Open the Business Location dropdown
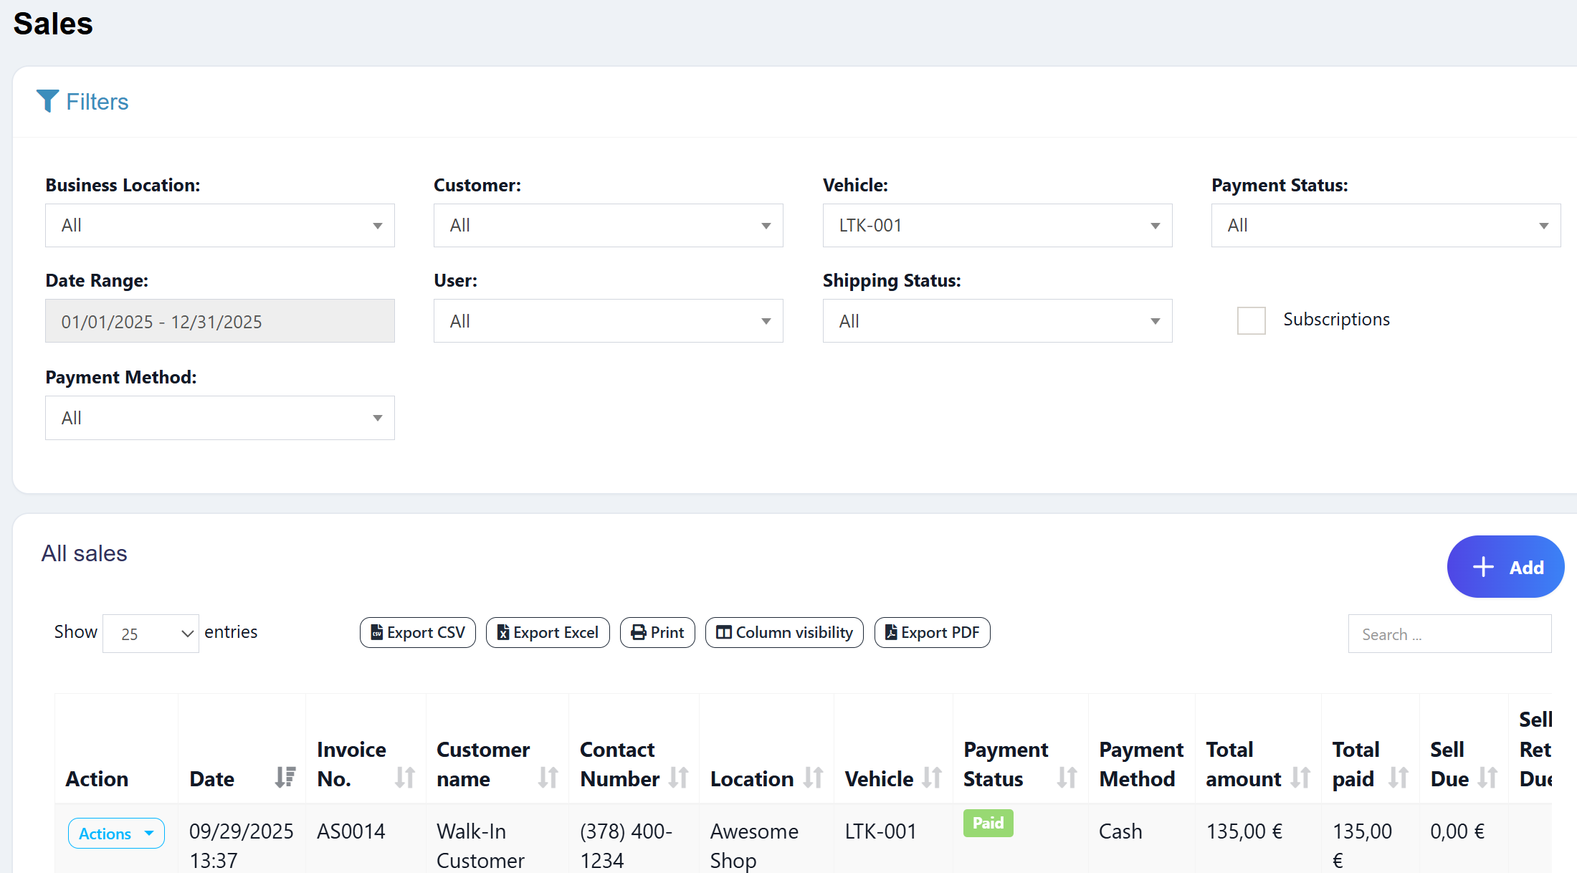Image resolution: width=1577 pixels, height=873 pixels. [219, 226]
